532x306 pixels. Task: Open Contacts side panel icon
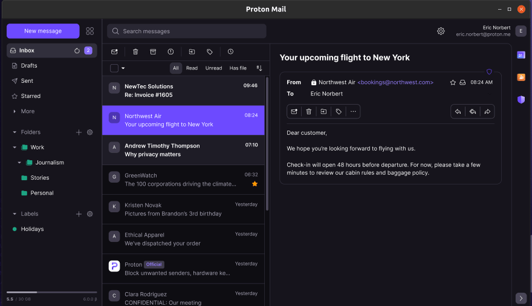pos(521,77)
